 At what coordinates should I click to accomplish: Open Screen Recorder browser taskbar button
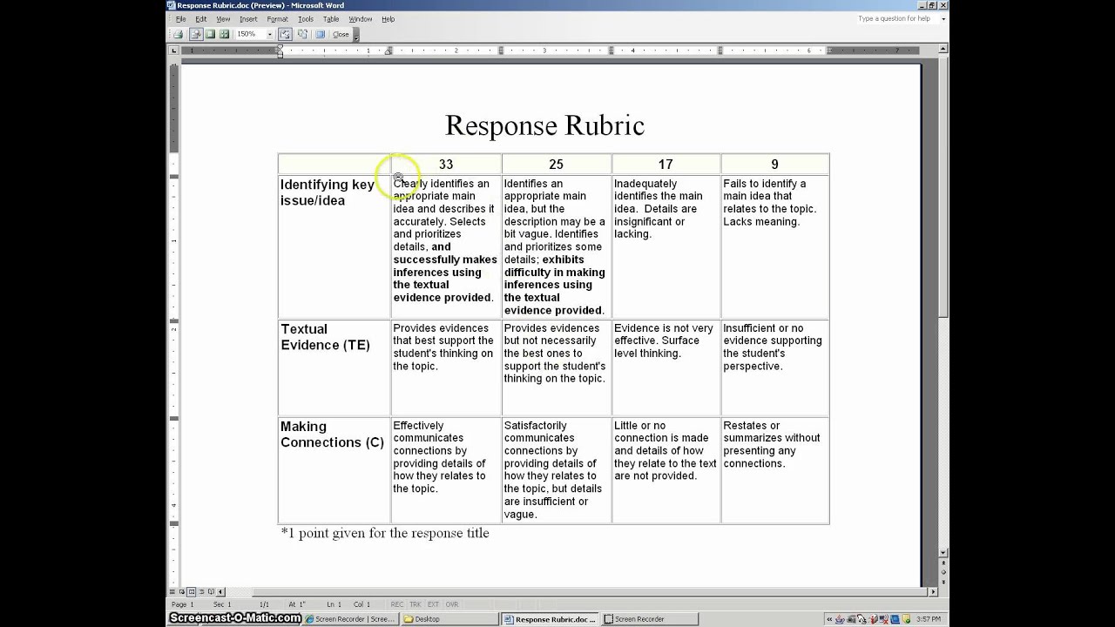click(x=350, y=619)
